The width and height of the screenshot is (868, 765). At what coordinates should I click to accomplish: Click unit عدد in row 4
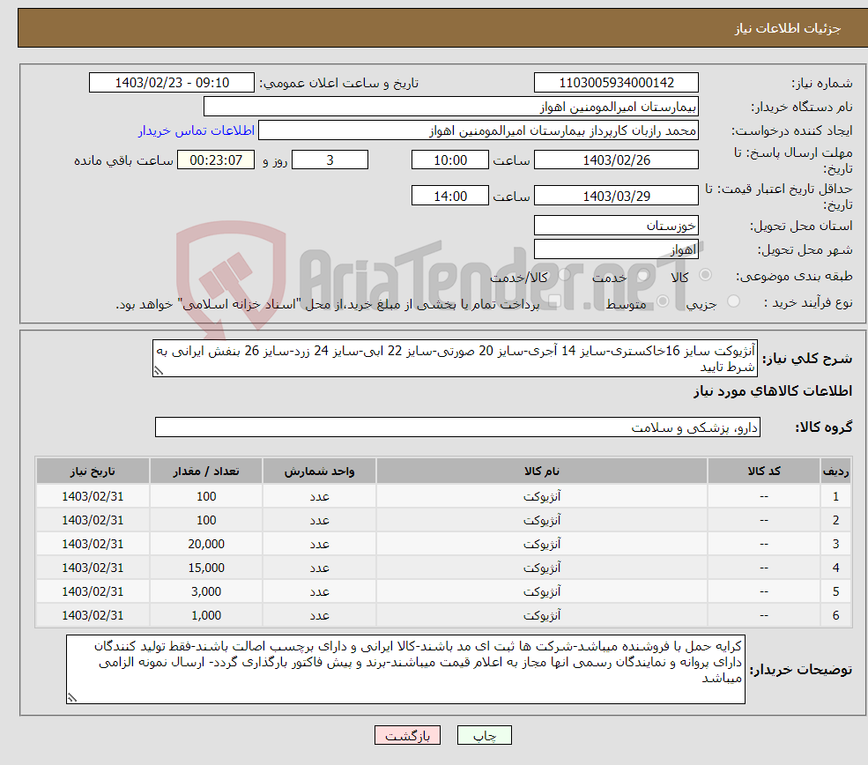click(319, 568)
